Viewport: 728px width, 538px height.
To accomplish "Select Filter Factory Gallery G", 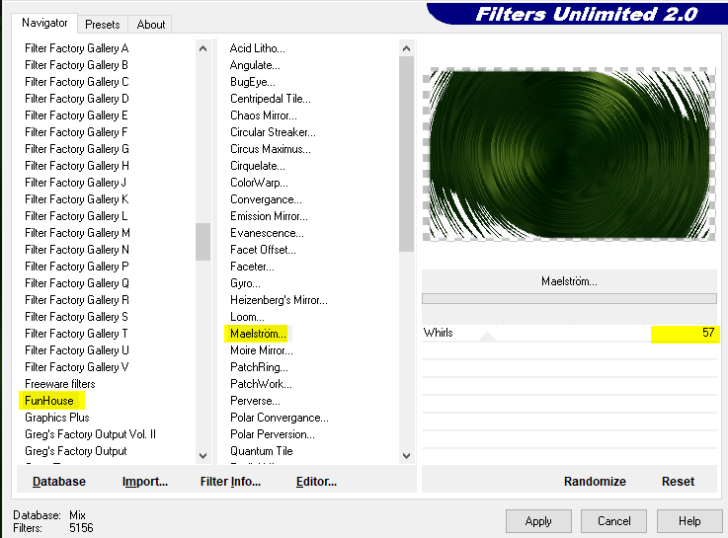I will click(77, 149).
